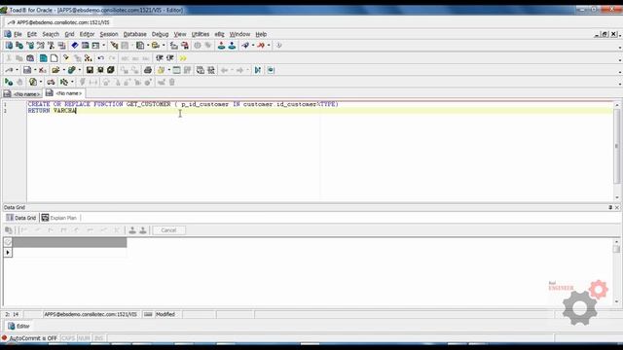The image size is (623, 350).
Task: Open the dropdown beside the red session arrow
Action: coord(269,46)
